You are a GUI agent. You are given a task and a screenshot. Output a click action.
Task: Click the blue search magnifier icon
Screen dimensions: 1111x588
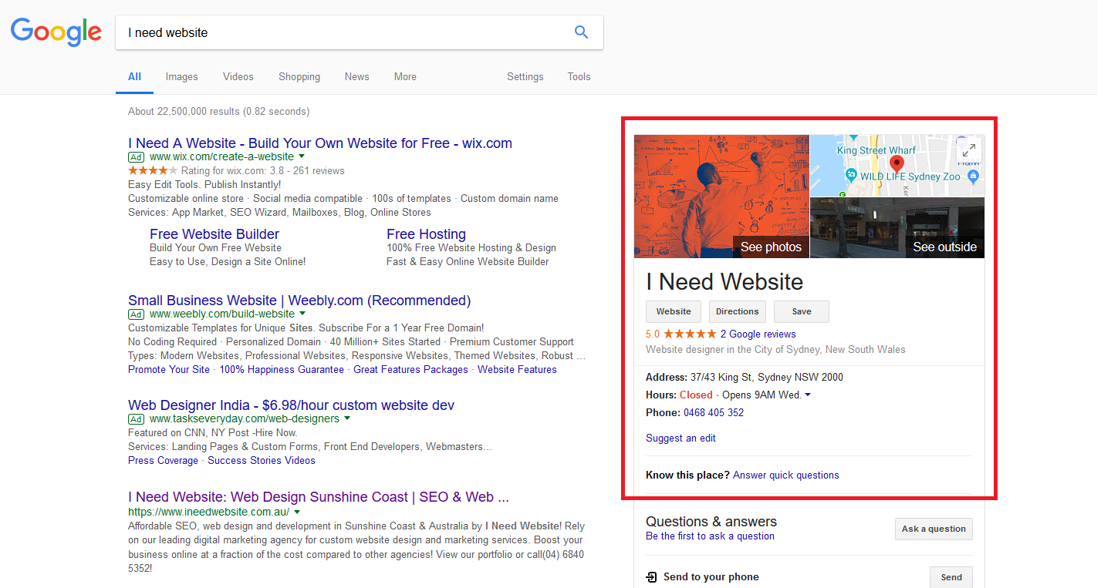point(581,32)
